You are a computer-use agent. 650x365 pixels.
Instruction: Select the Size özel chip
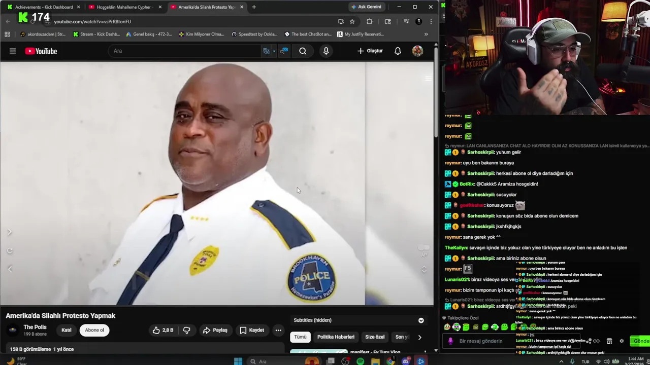pos(375,337)
